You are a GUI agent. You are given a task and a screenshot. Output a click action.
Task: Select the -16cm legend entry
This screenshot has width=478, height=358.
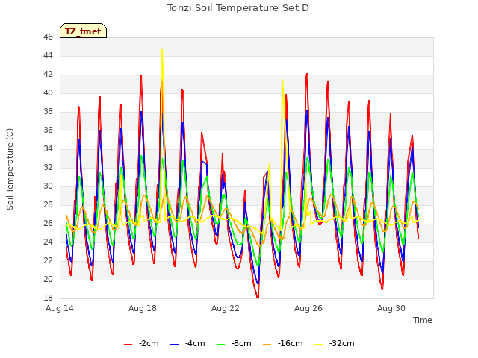point(283,344)
